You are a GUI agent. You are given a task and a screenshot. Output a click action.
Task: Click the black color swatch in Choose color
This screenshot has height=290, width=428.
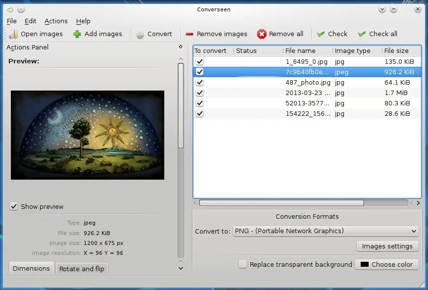(364, 264)
